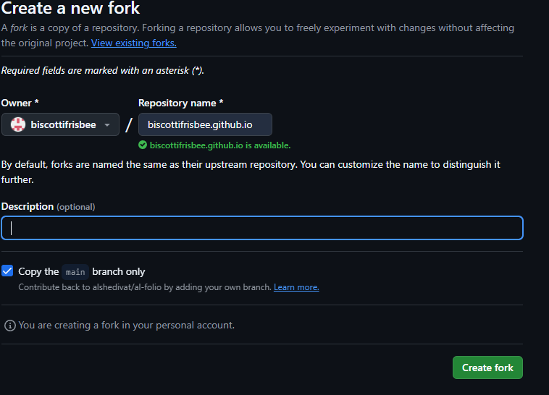
Task: Click the "Create a new fork" heading
Action: click(70, 9)
